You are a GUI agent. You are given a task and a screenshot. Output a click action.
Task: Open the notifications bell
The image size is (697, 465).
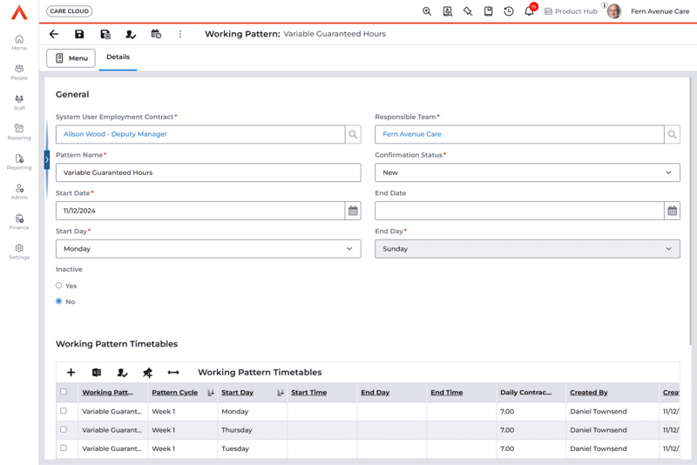(x=529, y=11)
